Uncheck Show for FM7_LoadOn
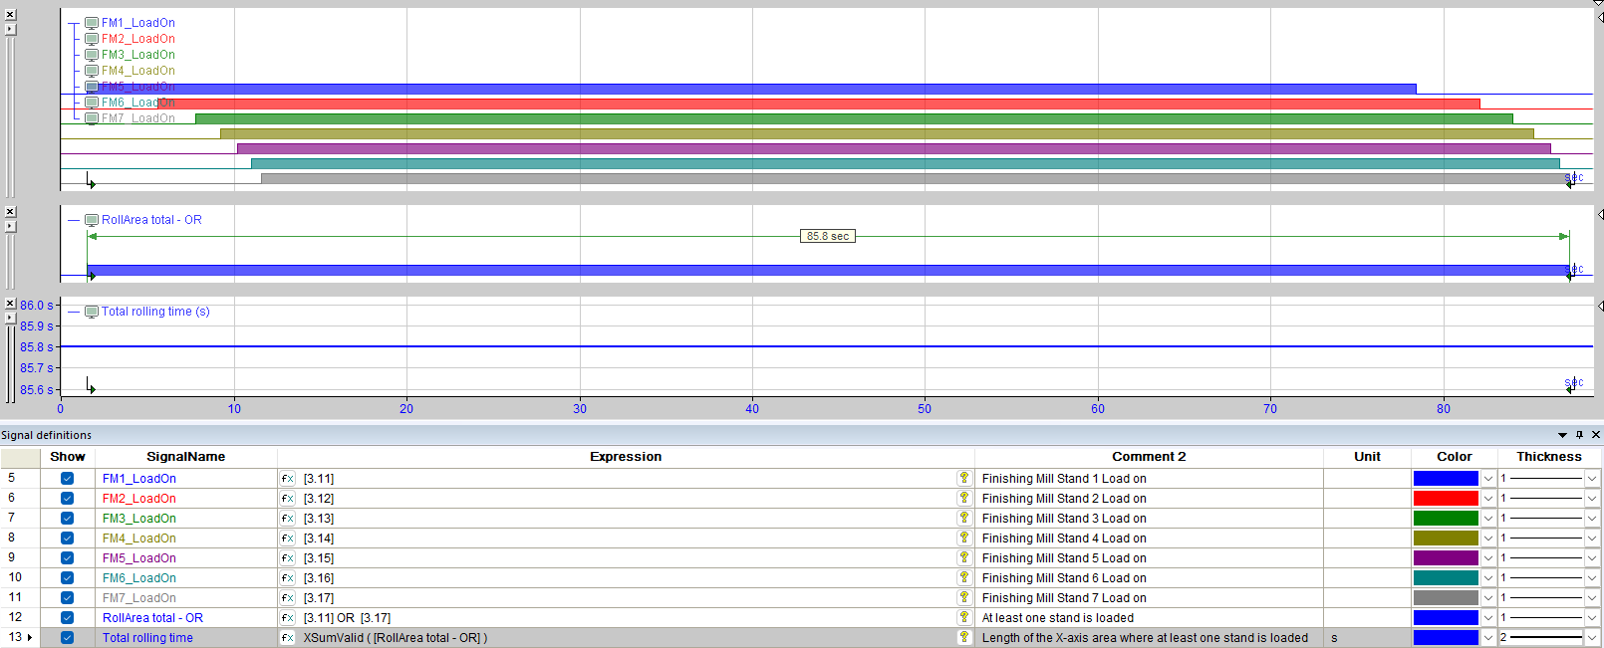 (67, 598)
